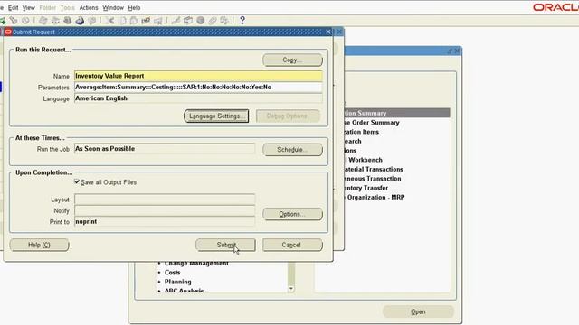Viewport: 579px width, 325px height.
Task: Close the Submit Request dialog
Action: [x=328, y=32]
